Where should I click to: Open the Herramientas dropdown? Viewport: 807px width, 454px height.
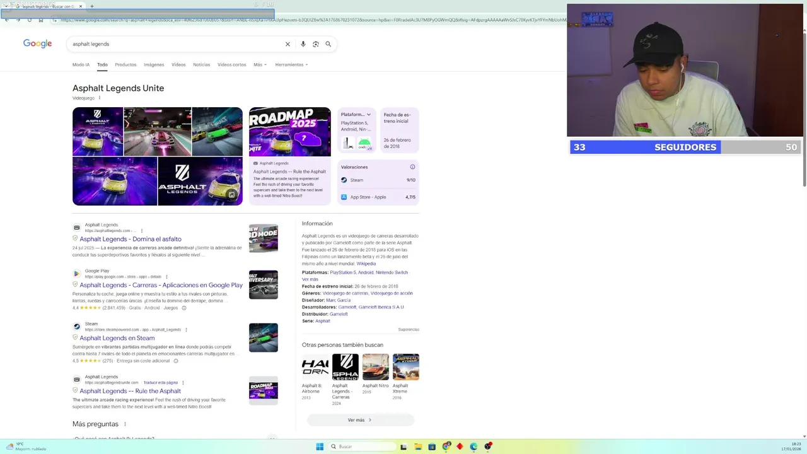point(291,64)
